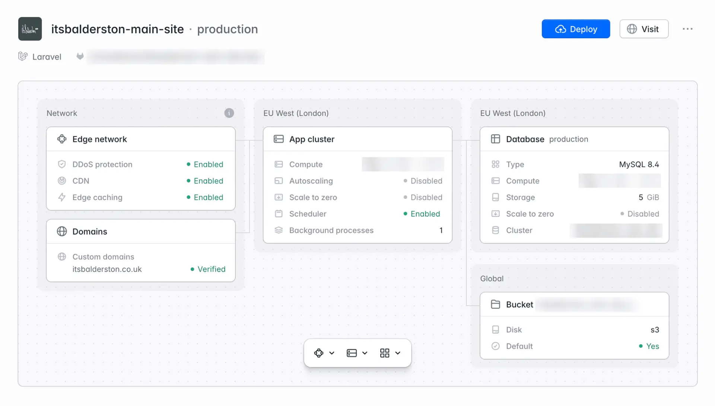Open the Database production card title
The height and width of the screenshot is (406, 715).
pyautogui.click(x=547, y=139)
